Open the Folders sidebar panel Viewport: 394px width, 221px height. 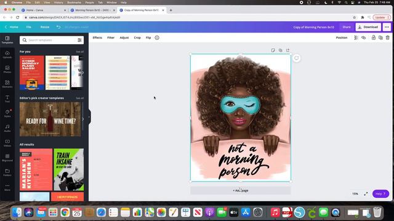coord(7,173)
